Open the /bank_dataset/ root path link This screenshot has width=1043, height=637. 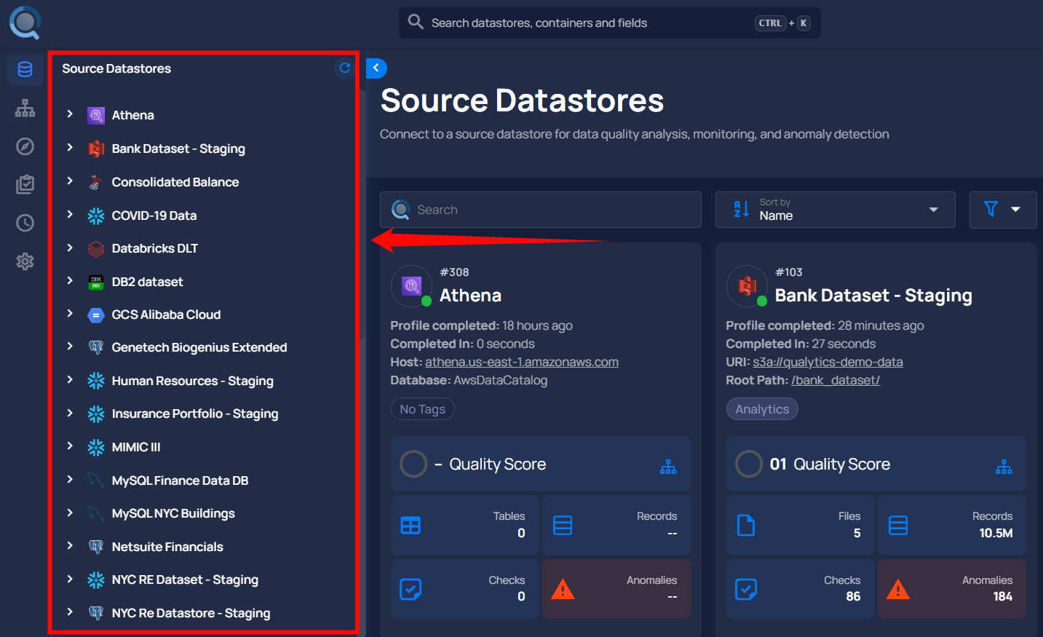[x=836, y=380]
